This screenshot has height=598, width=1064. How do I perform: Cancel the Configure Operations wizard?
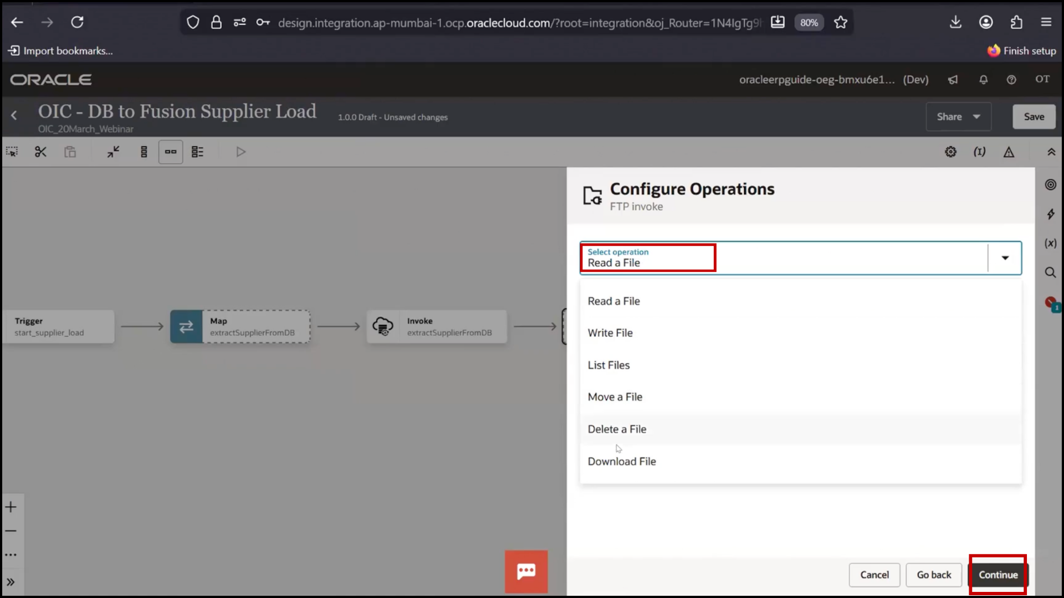(874, 575)
